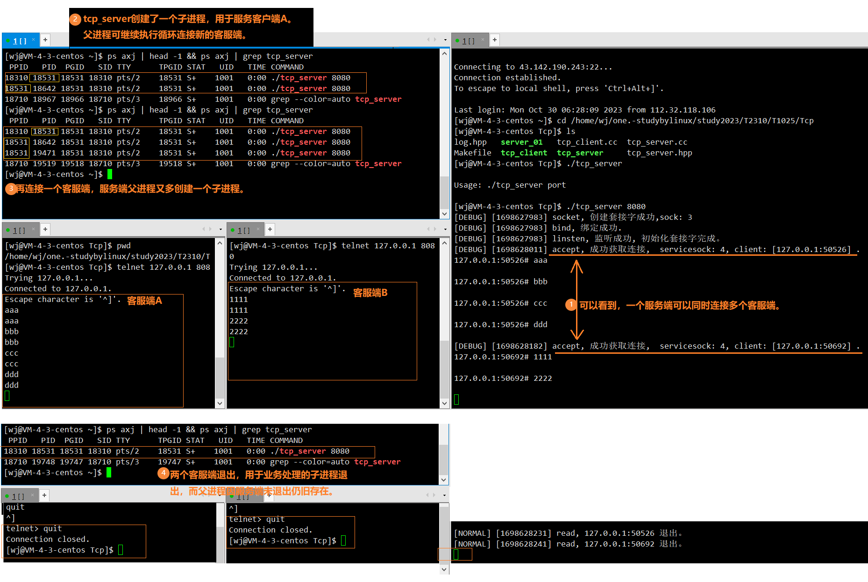868x582 pixels.
Task: Close the tab of the ps axj terminal
Action: click(34, 40)
